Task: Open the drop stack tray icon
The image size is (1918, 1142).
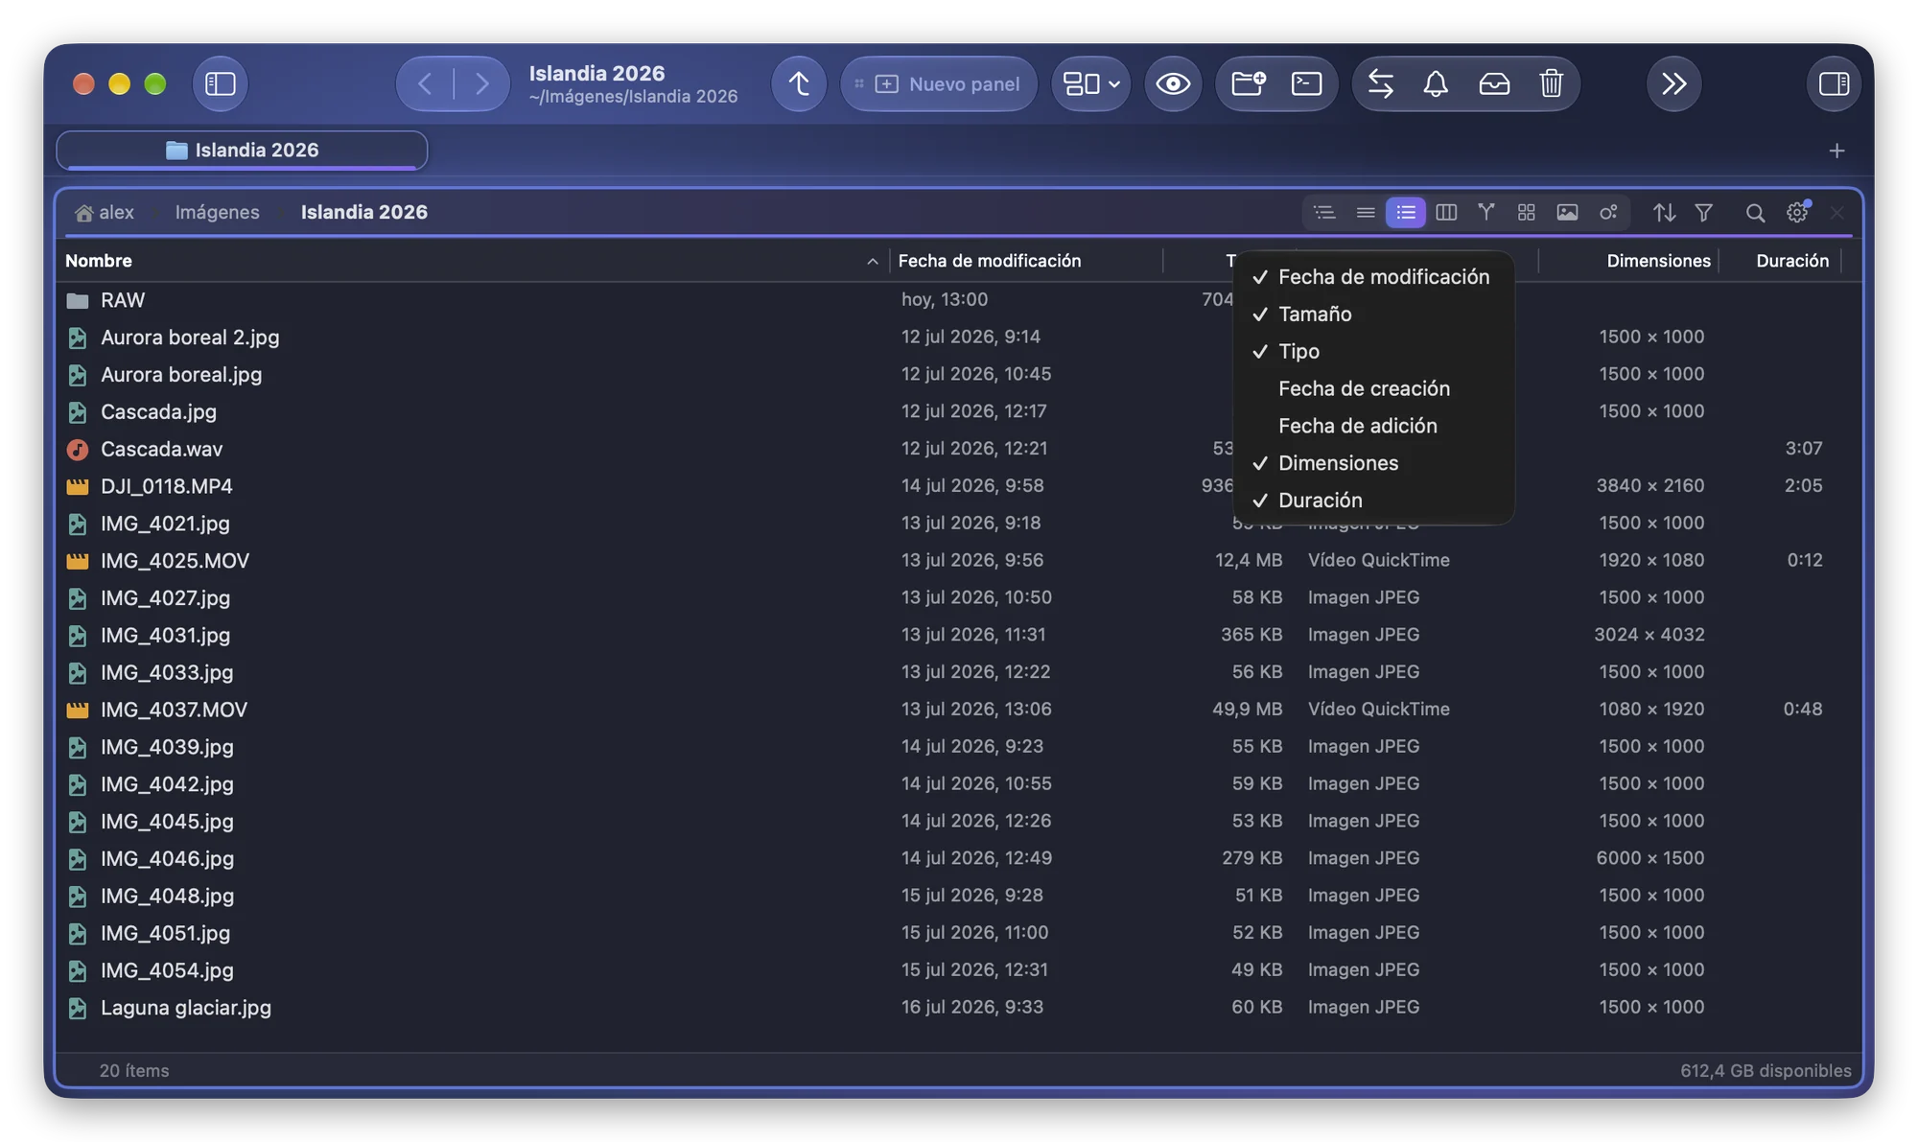Action: coord(1494,83)
